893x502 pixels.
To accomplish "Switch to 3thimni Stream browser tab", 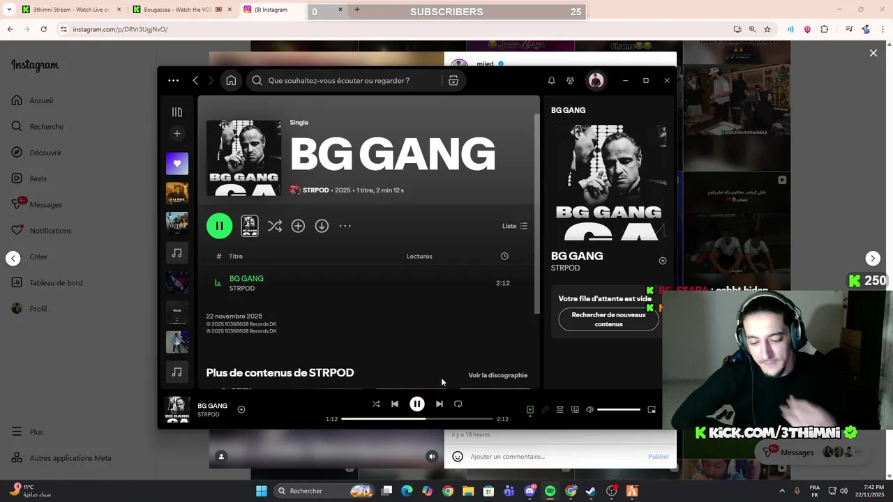I will 71,10.
